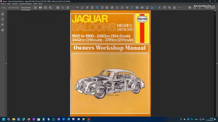The image size is (218, 122).
Task: Switch to the Ferramentas tab
Action: click(x=13, y=8)
